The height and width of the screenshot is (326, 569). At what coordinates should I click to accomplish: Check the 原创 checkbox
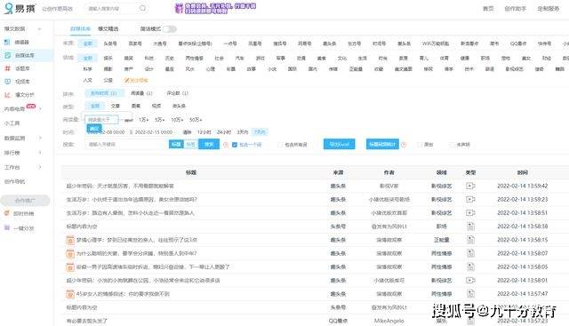420,144
